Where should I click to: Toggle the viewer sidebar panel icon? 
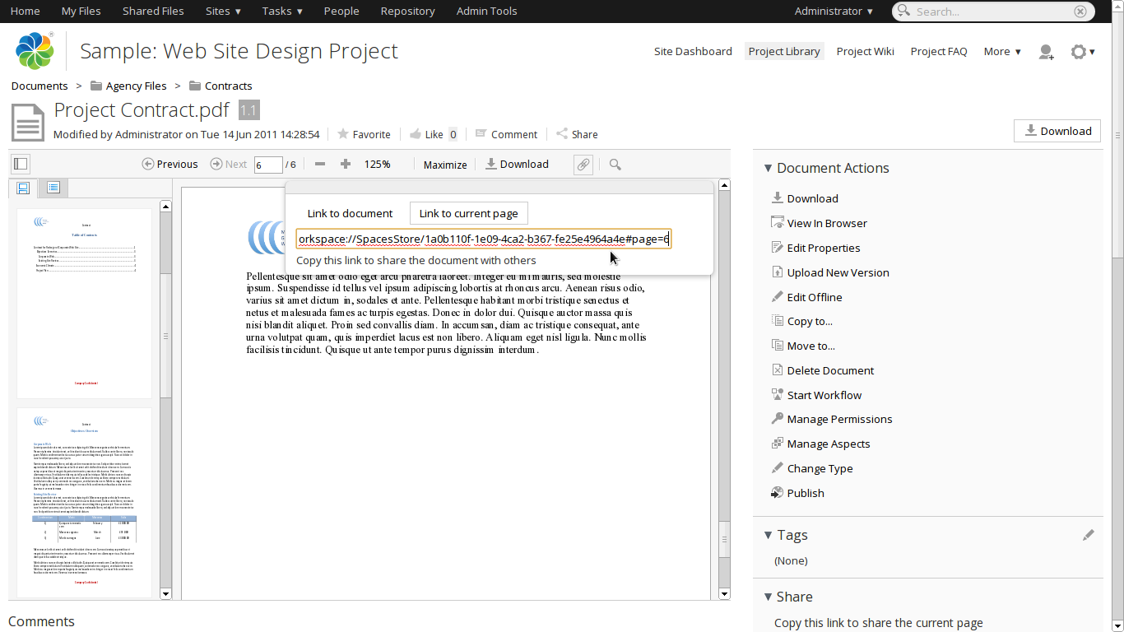(21, 164)
